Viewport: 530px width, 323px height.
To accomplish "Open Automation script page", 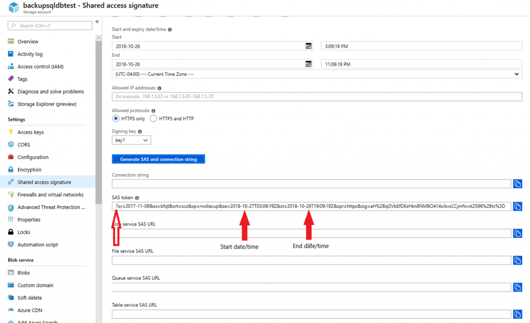I will [37, 244].
